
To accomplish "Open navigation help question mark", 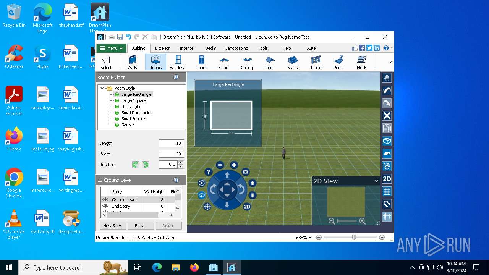I will click(x=208, y=172).
